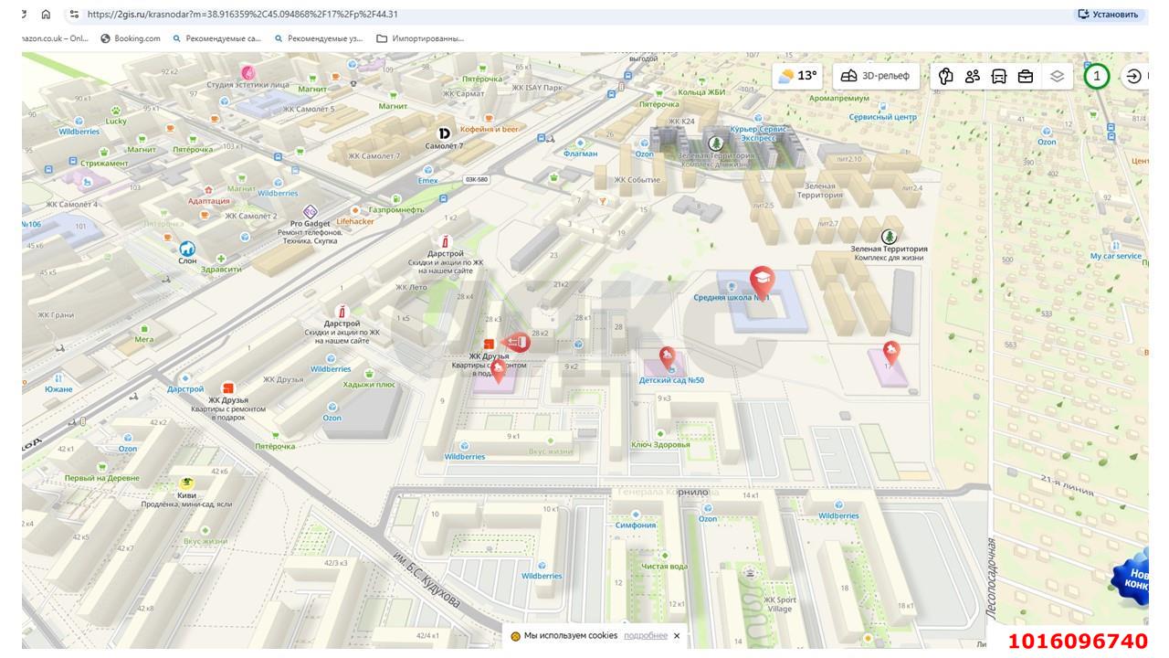Click the Установить install button

point(1109,15)
